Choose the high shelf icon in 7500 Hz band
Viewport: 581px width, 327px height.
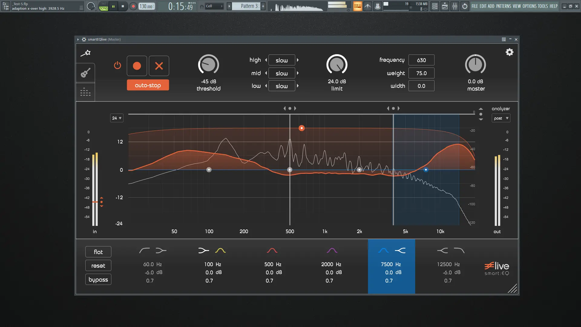tap(400, 250)
